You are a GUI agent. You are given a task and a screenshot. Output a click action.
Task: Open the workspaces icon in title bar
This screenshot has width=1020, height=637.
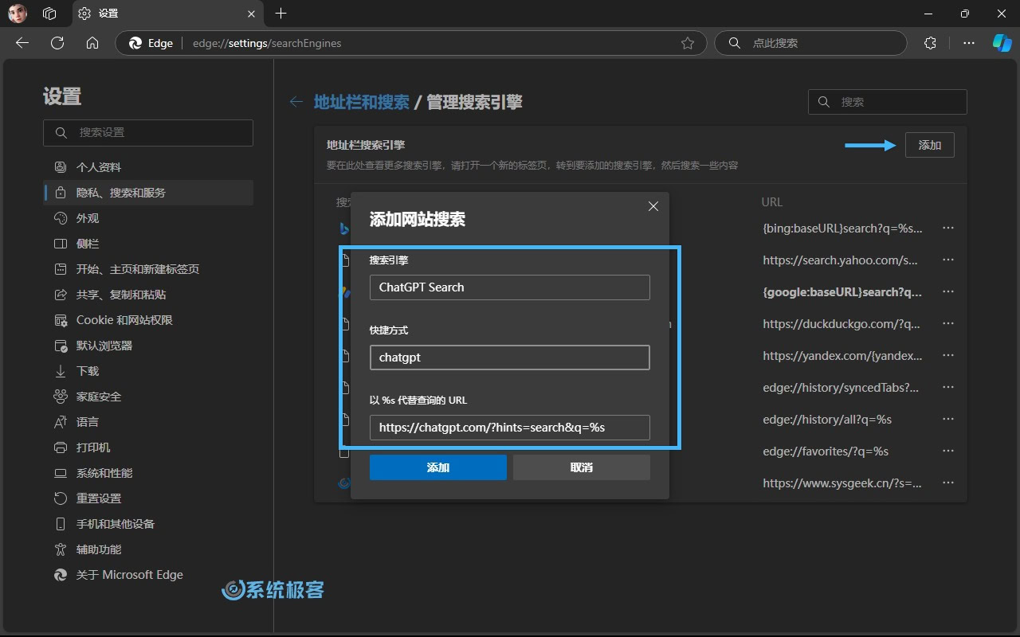[49, 13]
